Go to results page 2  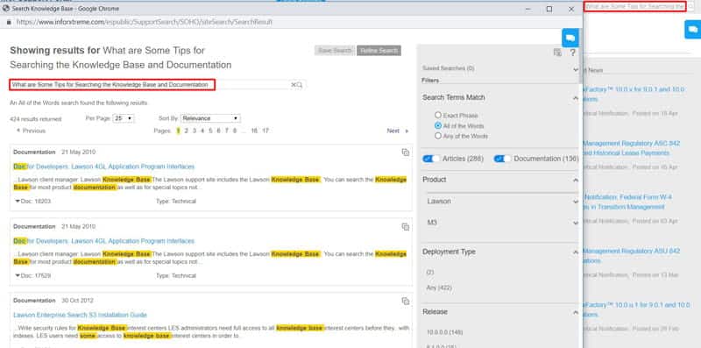(x=187, y=131)
